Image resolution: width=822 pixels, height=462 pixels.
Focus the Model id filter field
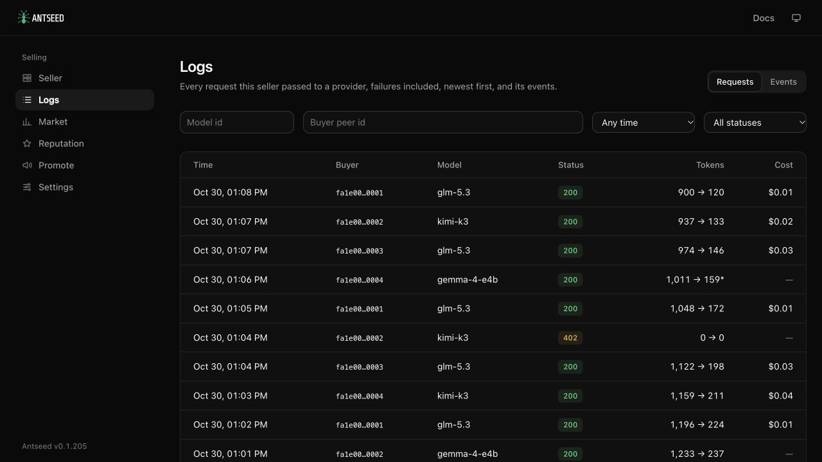coord(237,123)
